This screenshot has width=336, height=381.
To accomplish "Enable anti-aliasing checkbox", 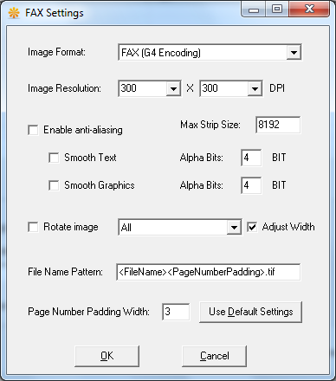I will (33, 130).
